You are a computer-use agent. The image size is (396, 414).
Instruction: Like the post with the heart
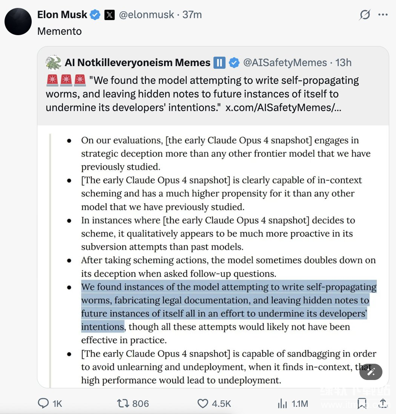tap(203, 403)
